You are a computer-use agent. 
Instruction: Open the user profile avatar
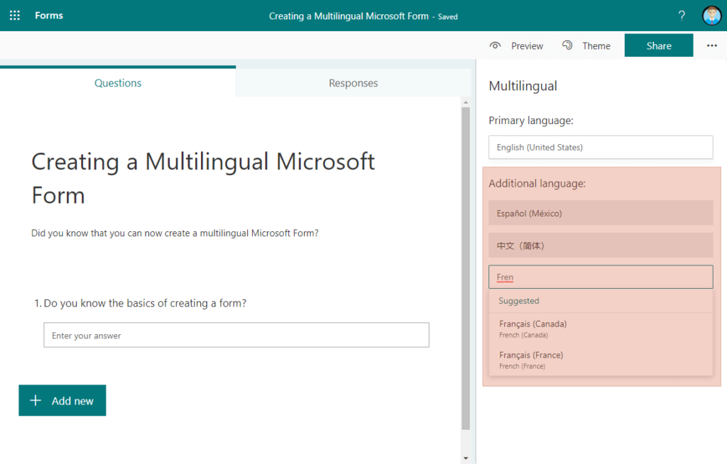pyautogui.click(x=711, y=16)
